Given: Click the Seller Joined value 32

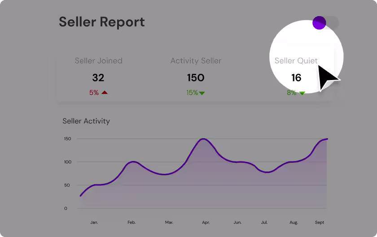Looking at the screenshot, I should click(98, 78).
